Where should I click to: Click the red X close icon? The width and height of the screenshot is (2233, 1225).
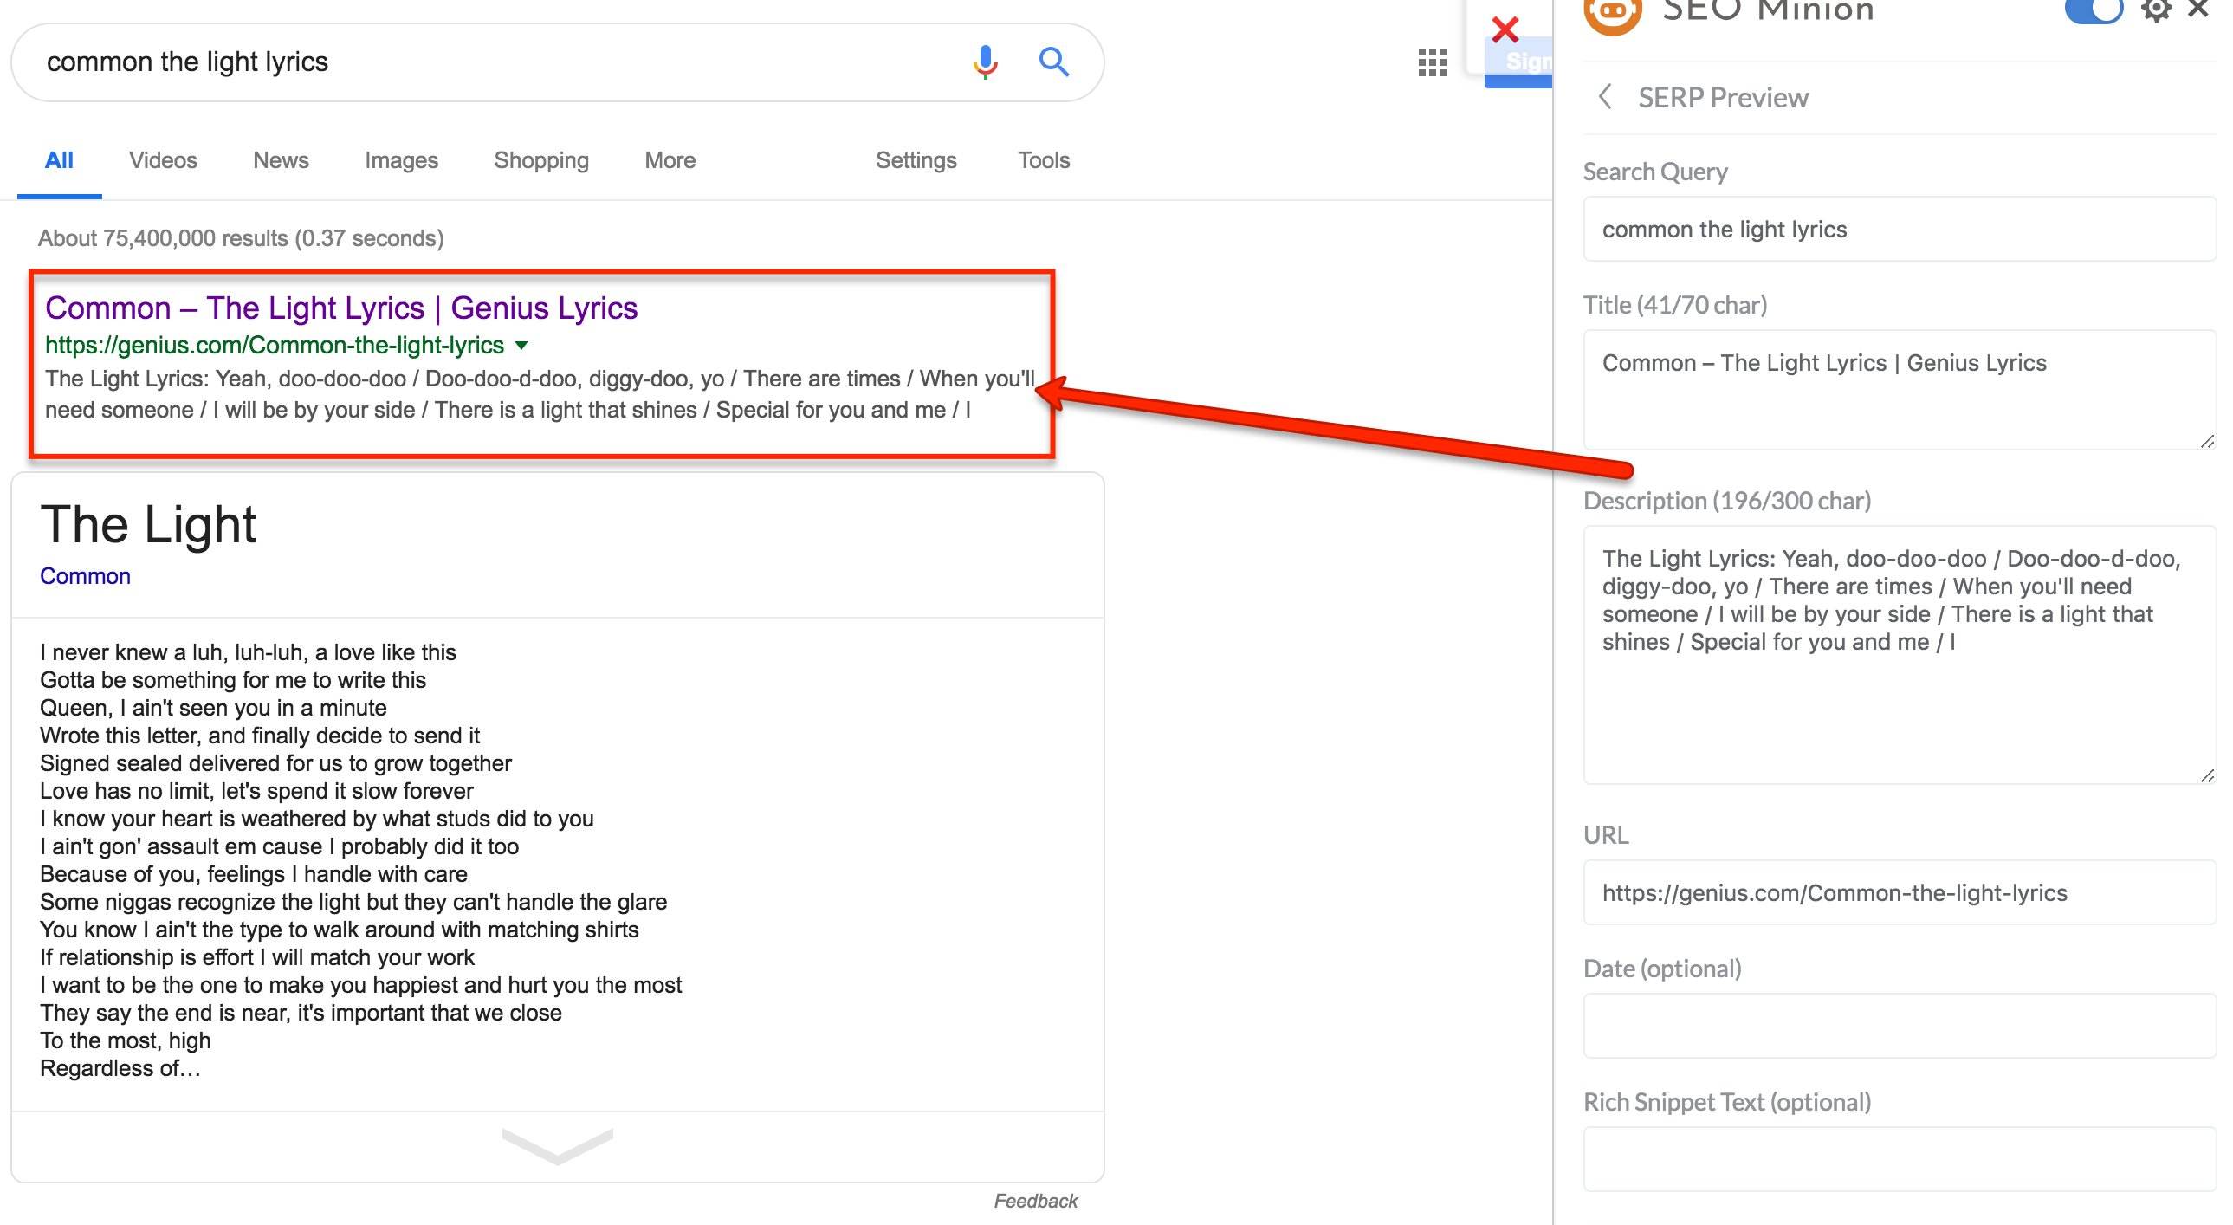pyautogui.click(x=1505, y=30)
